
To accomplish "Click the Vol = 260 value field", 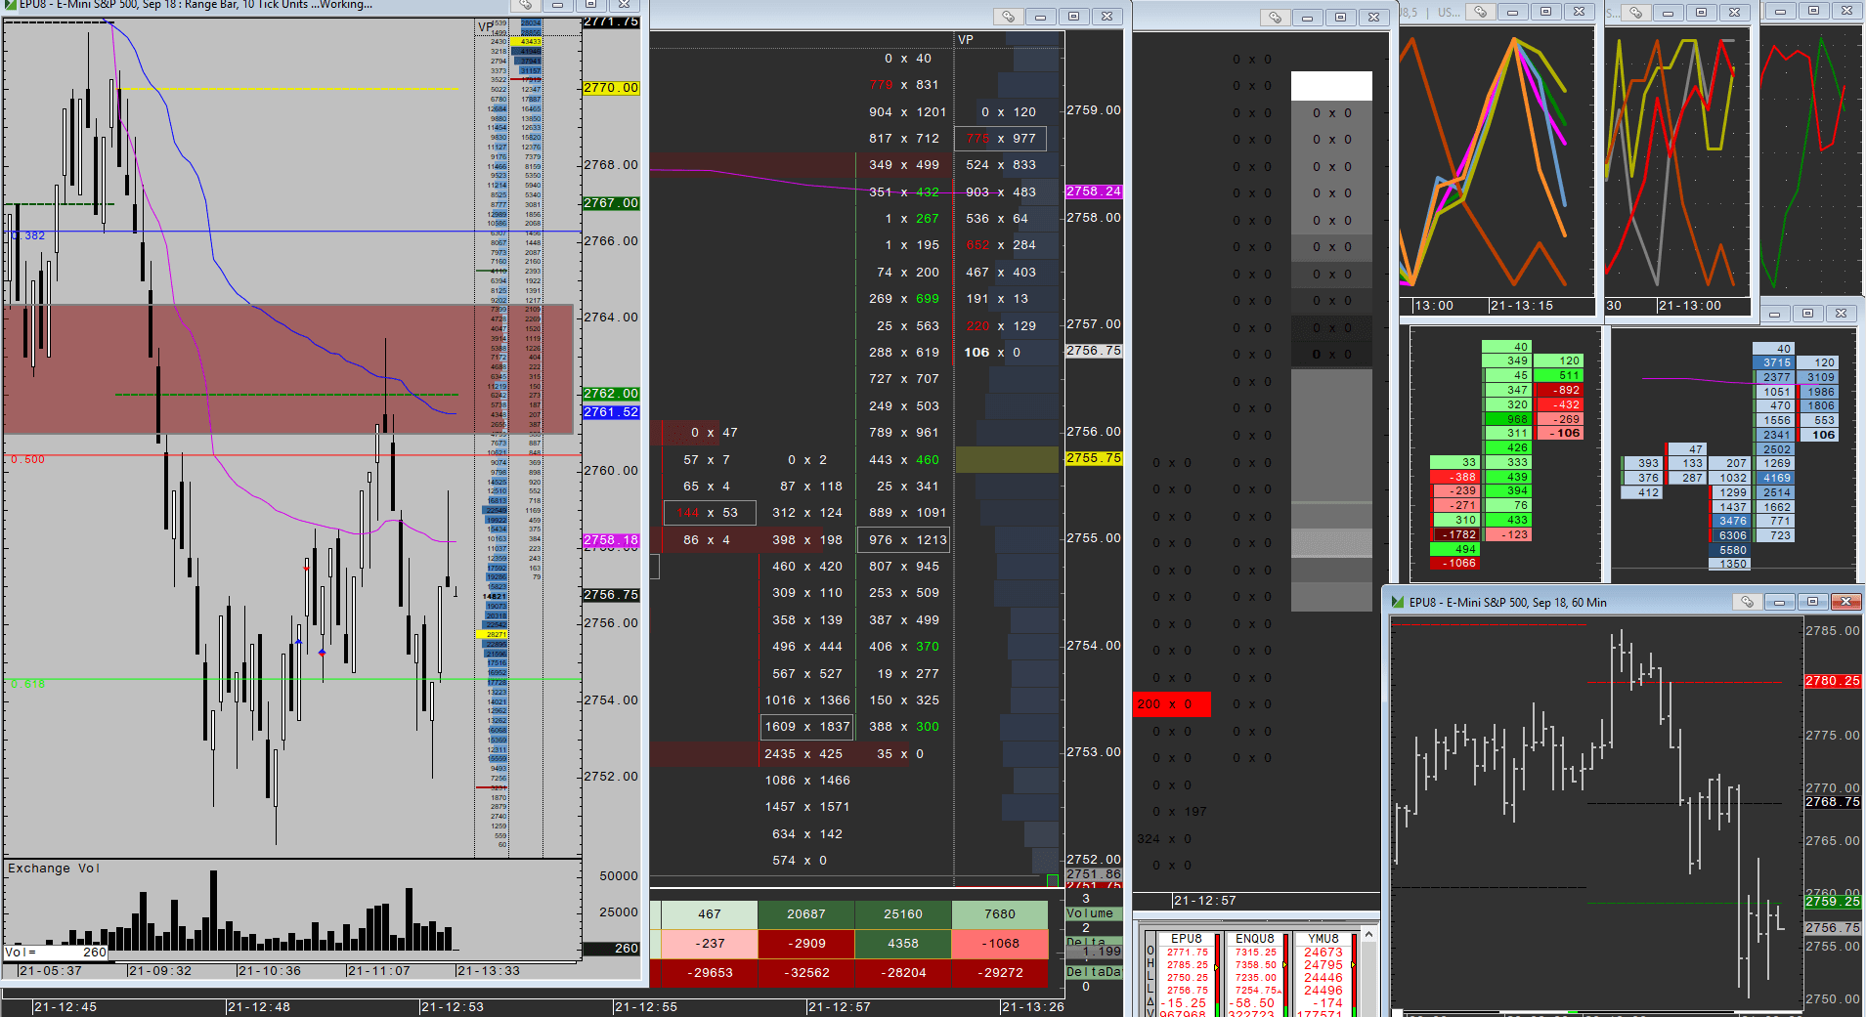I will pos(56,952).
